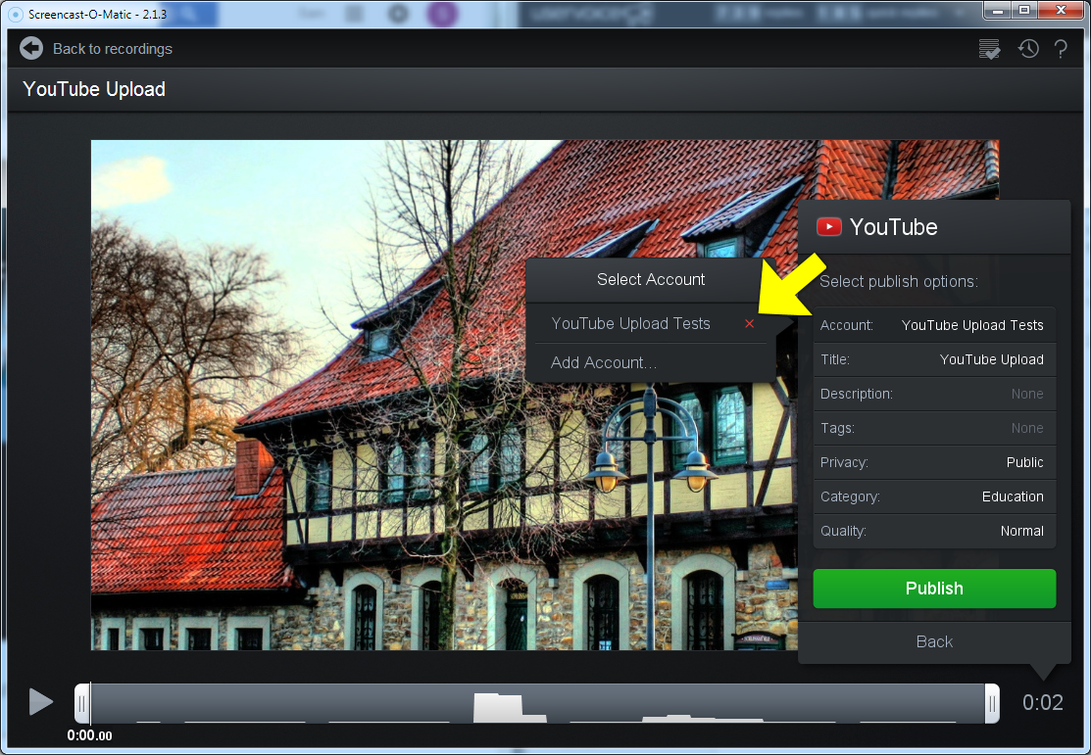Click the 0:00.00 playhead time label
The width and height of the screenshot is (1091, 755).
[90, 735]
